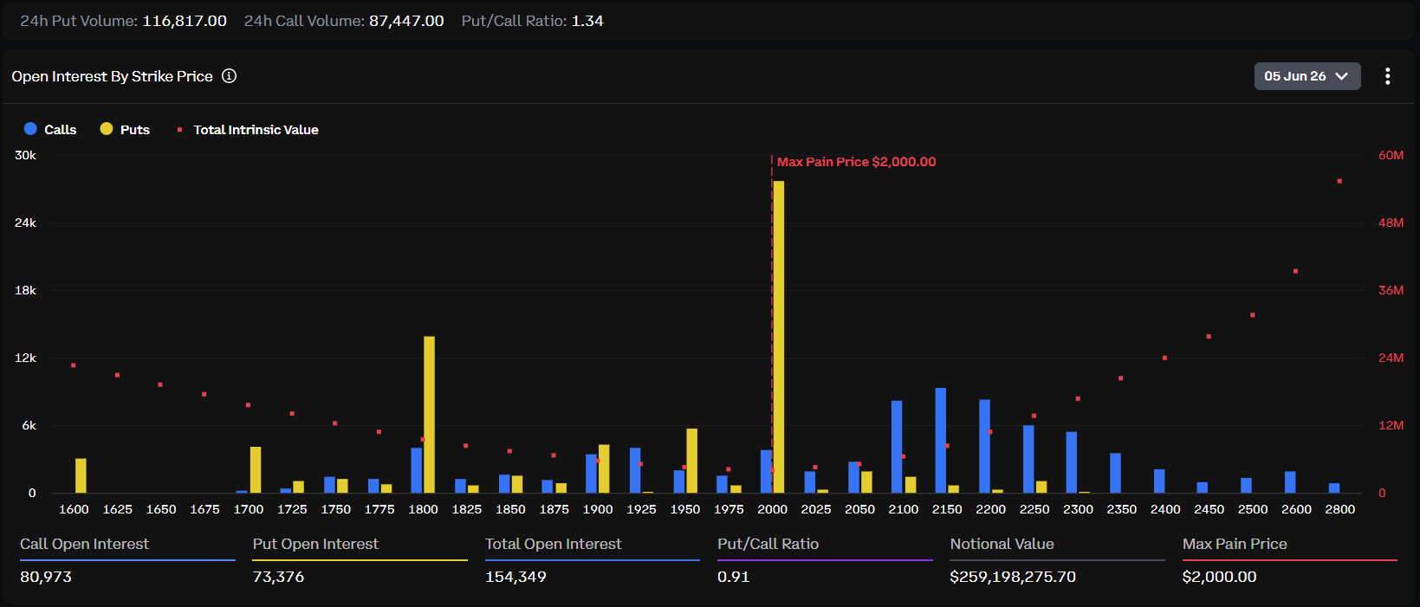Click the yellow Puts legend dot
This screenshot has width=1420, height=607.
coord(107,129)
